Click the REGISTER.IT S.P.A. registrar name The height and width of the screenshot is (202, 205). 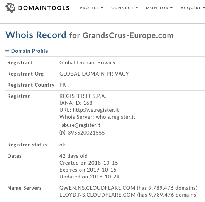point(83,96)
